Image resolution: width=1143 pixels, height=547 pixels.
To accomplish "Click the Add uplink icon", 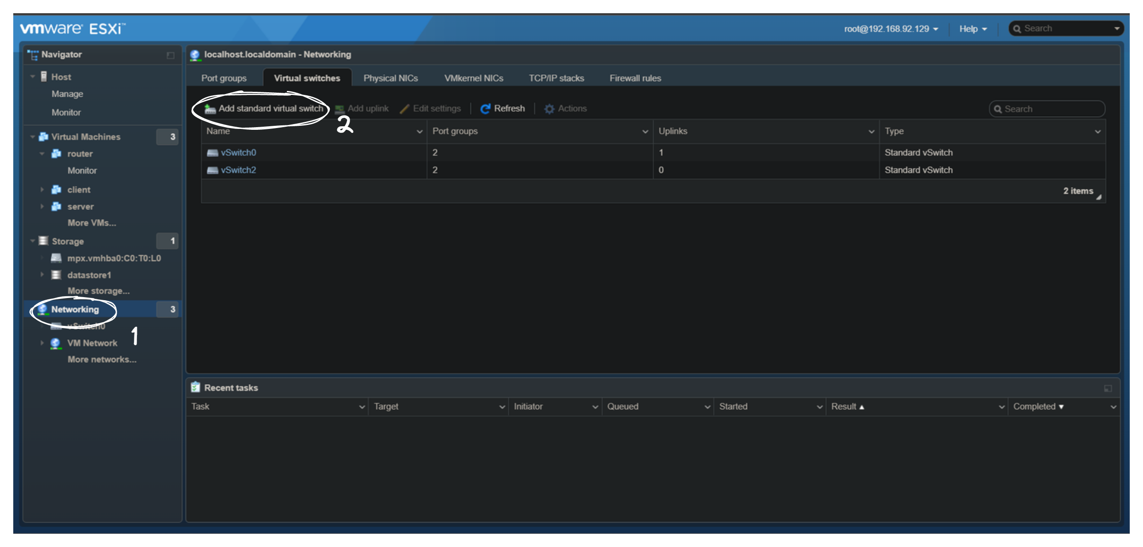I will [339, 109].
